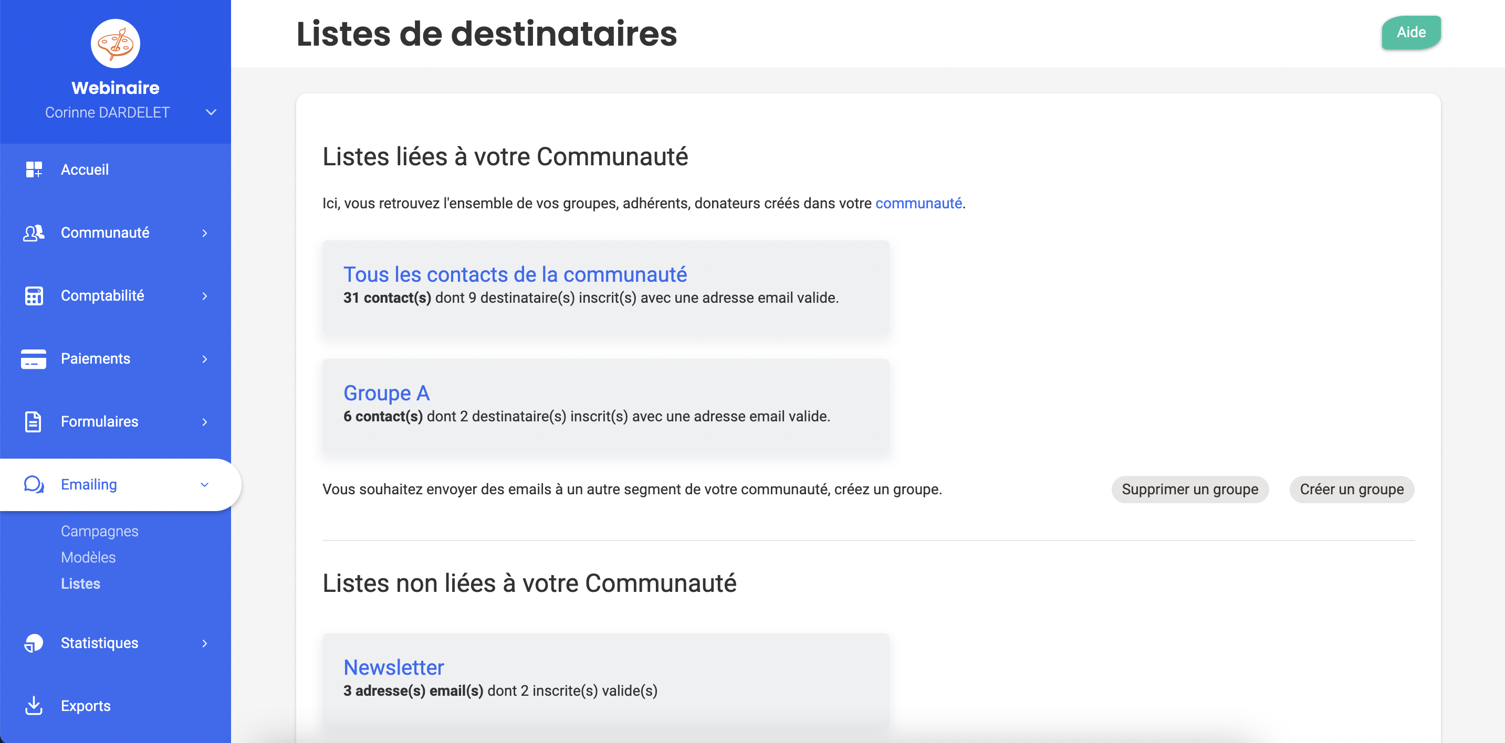This screenshot has height=743, width=1505.
Task: Open the Comptabilité calculator icon
Action: (x=33, y=295)
